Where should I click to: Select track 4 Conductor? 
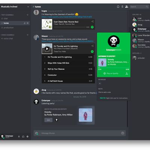[68, 75]
